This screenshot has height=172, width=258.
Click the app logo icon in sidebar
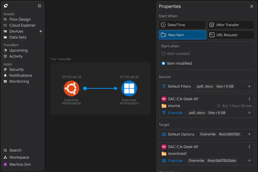coord(6,6)
